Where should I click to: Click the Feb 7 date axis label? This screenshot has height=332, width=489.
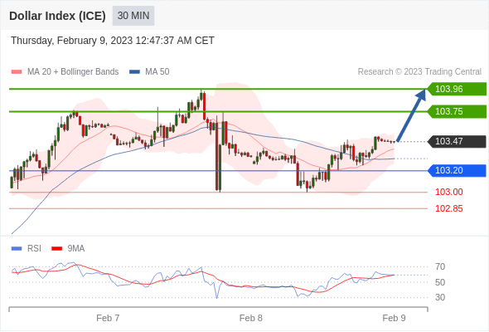[x=108, y=318]
